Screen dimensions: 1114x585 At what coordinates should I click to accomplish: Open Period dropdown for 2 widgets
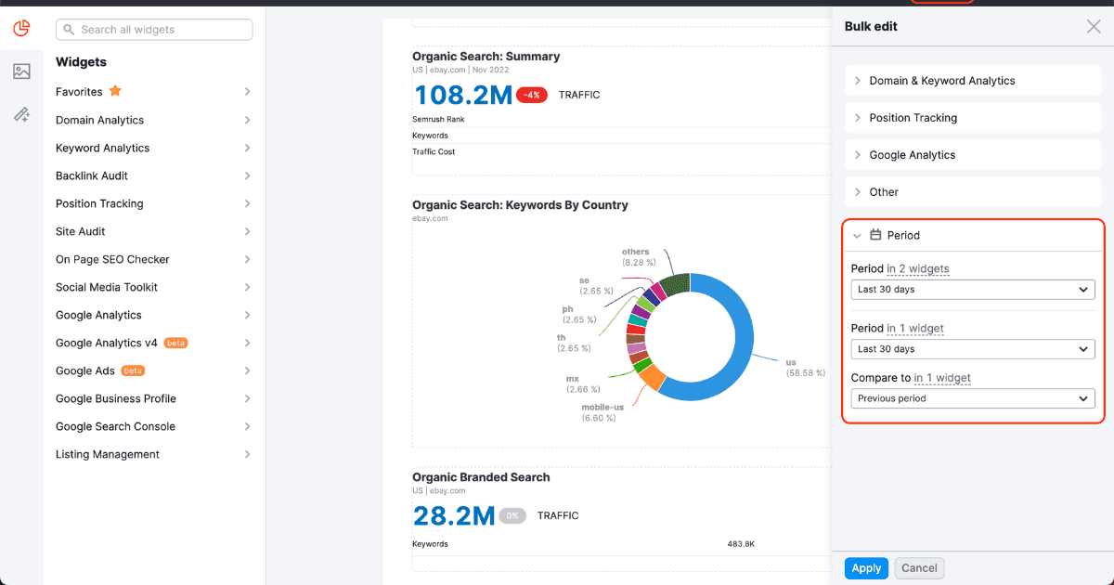click(x=973, y=290)
